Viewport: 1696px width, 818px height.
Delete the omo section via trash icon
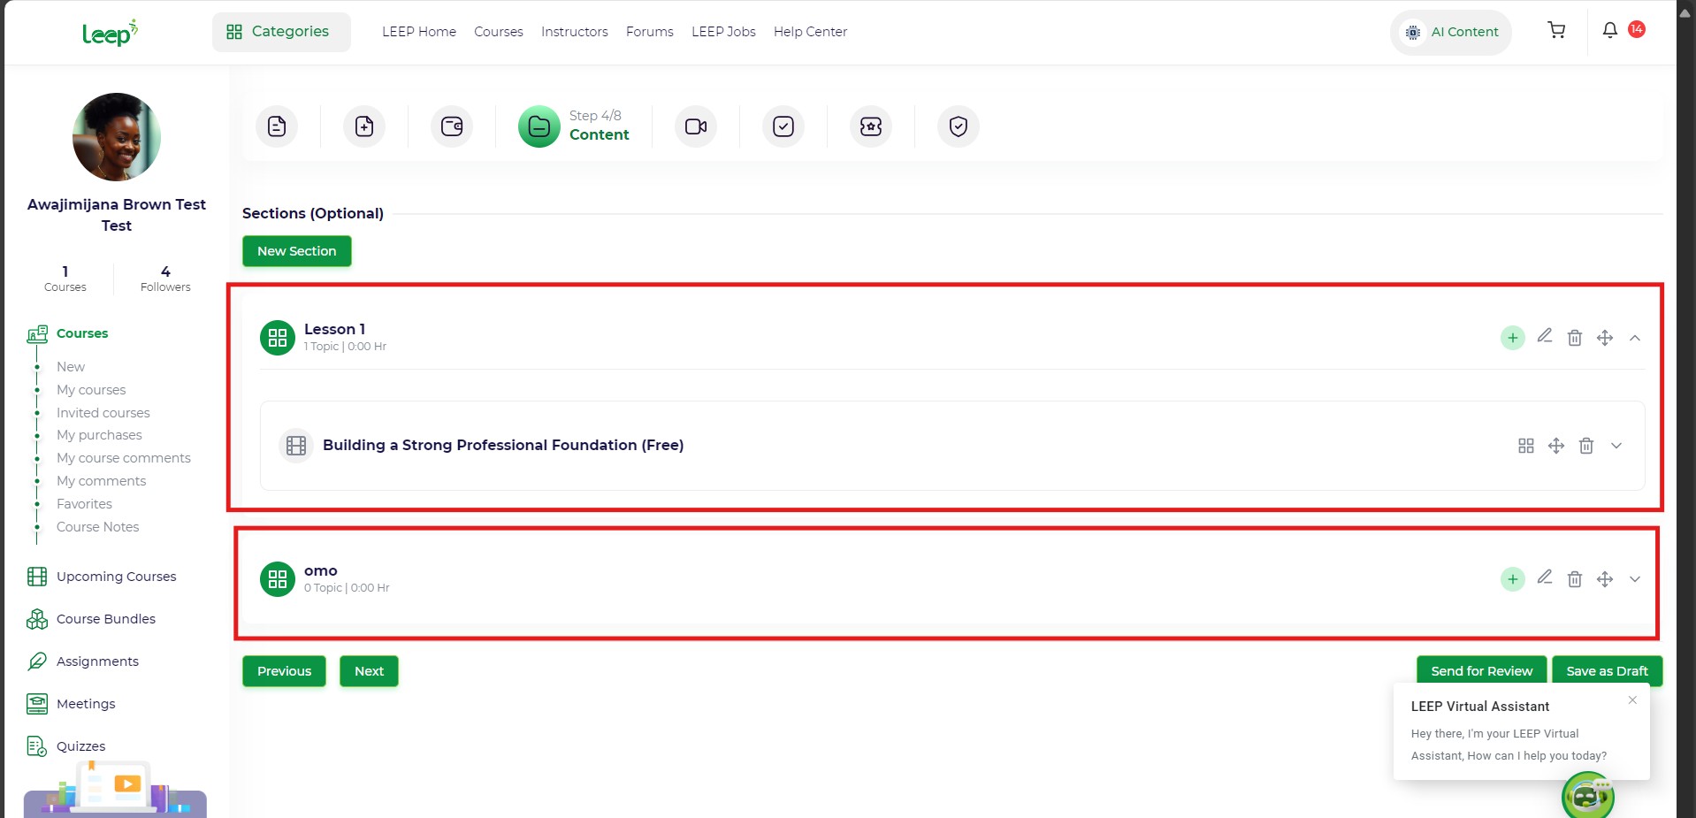pyautogui.click(x=1574, y=579)
